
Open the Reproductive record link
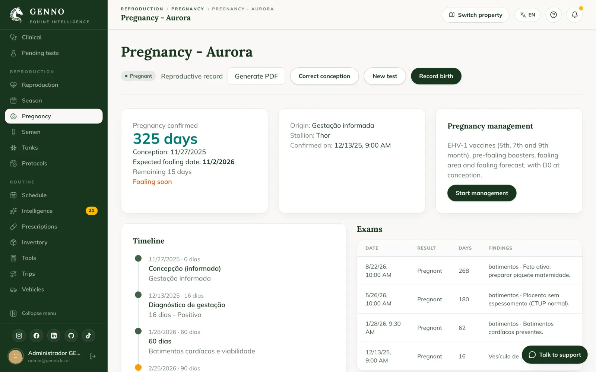coord(192,76)
